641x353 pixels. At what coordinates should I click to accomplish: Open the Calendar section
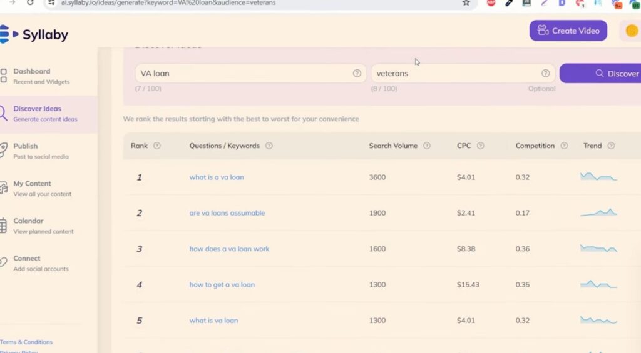(43, 226)
